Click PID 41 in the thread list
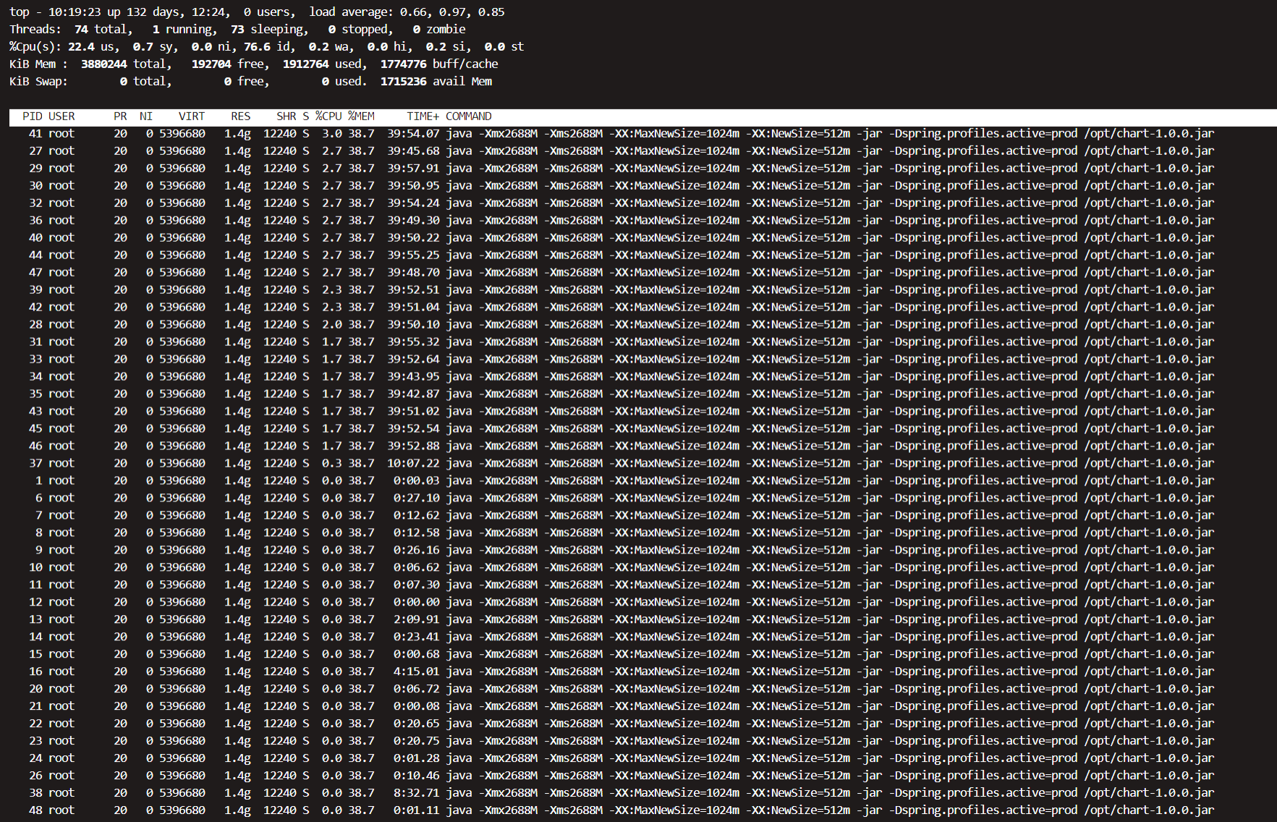The image size is (1277, 822). click(35, 134)
